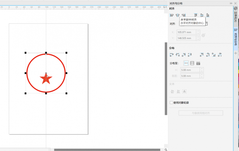The width and height of the screenshot is (239, 151).
Task: Enable 使用对象轮廓 checkbox
Action: [171, 103]
